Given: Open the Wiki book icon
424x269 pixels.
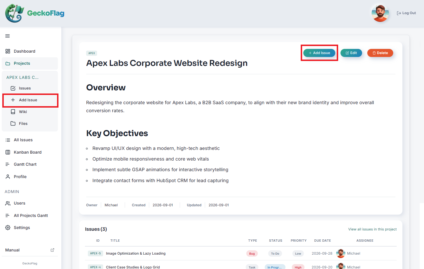Looking at the screenshot, I should pos(13,112).
